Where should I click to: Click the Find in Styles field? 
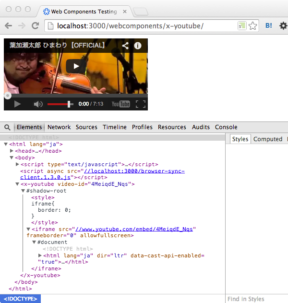point(256,299)
